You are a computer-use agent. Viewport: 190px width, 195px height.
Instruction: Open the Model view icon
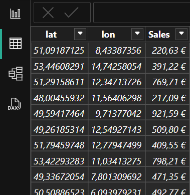16,74
